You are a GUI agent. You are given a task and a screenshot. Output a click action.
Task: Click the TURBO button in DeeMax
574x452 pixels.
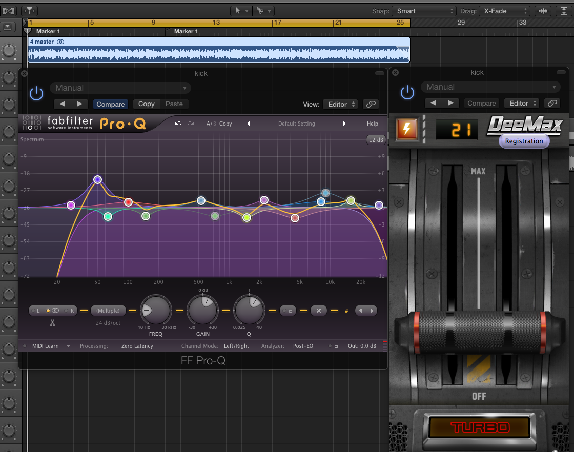(x=480, y=427)
